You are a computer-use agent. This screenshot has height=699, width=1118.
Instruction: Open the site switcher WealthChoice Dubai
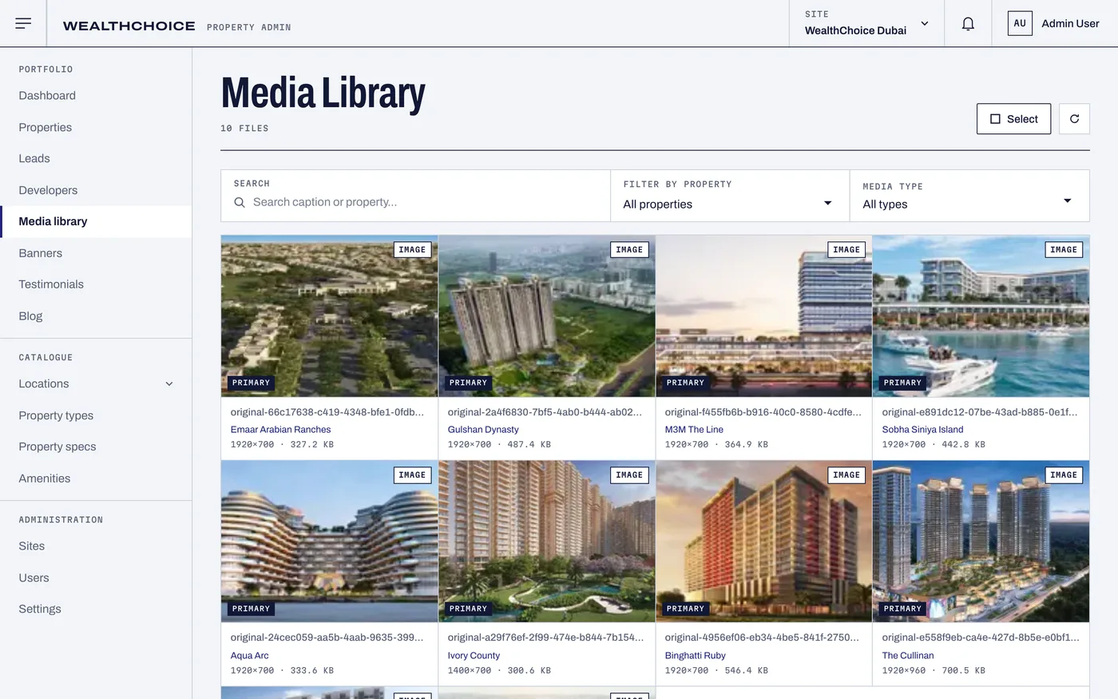tap(866, 23)
